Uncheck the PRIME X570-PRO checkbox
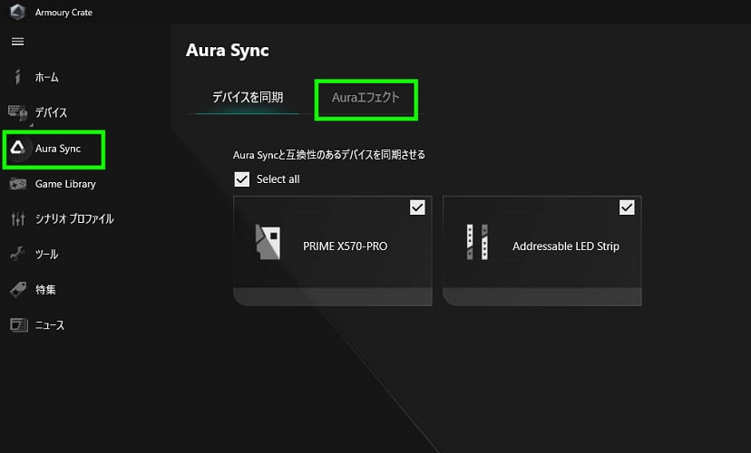This screenshot has width=751, height=453. point(417,207)
